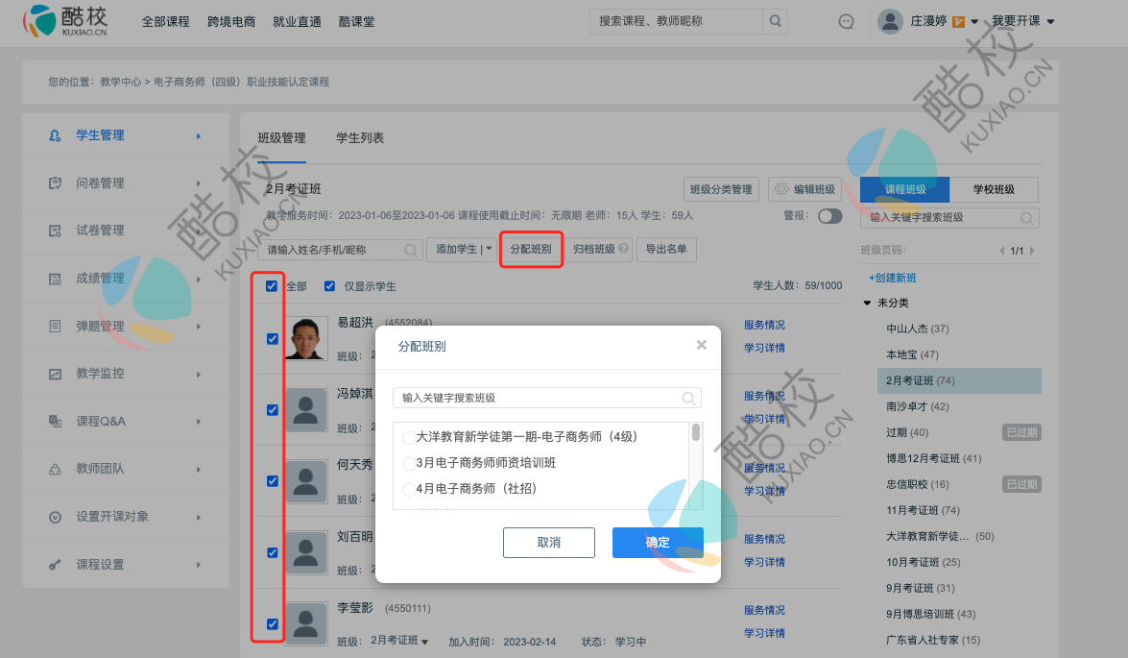Click search icon in the dialog's class search

(x=688, y=398)
